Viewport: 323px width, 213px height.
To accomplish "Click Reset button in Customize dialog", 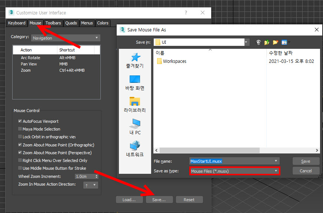I will (x=189, y=200).
